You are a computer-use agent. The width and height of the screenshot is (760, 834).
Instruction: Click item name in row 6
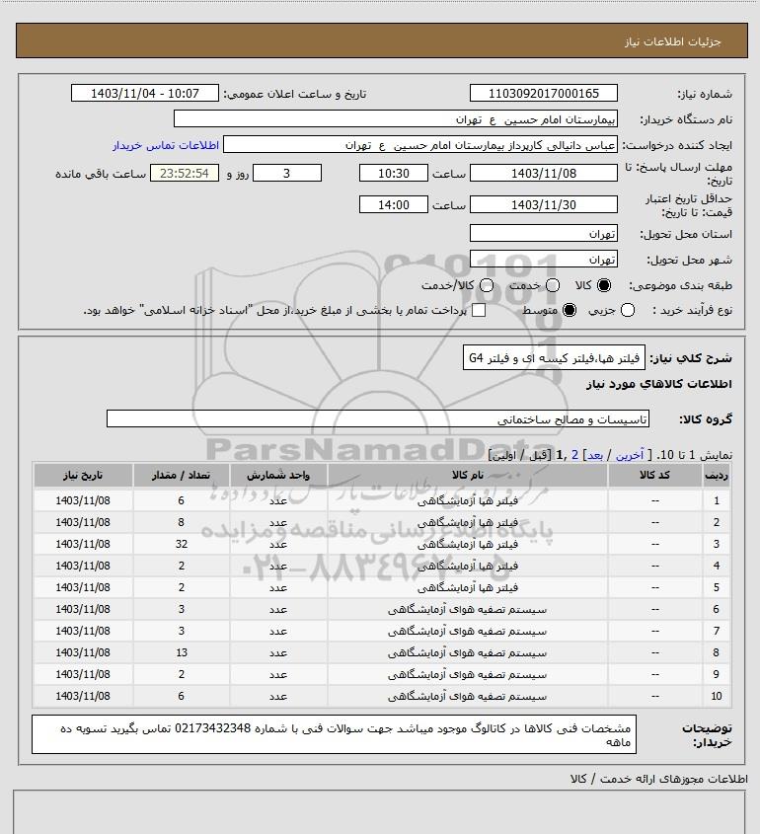pos(468,609)
